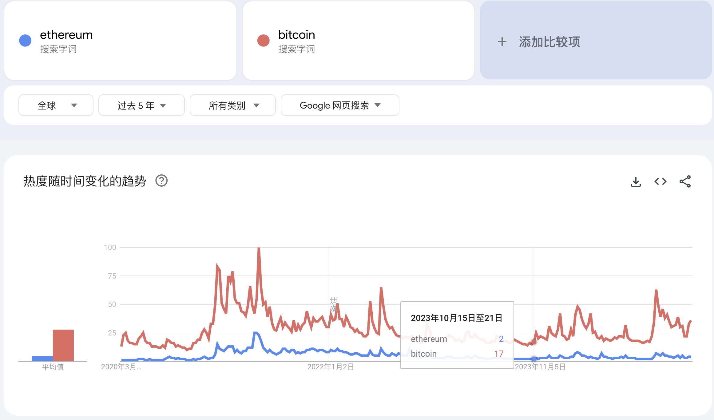The image size is (714, 420).
Task: Open the help question mark icon
Action: click(161, 181)
